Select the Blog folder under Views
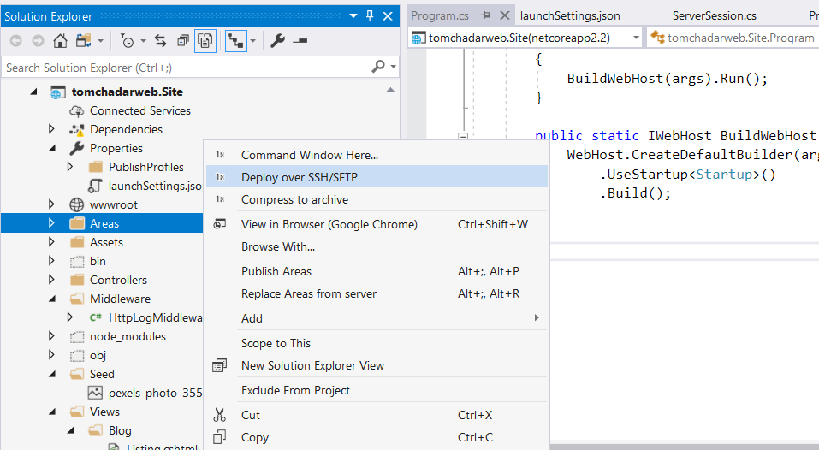The height and width of the screenshot is (450, 819). 120,430
